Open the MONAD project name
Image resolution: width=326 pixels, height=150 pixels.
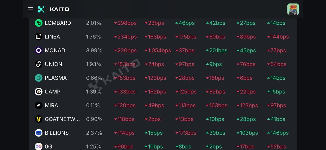coord(55,50)
